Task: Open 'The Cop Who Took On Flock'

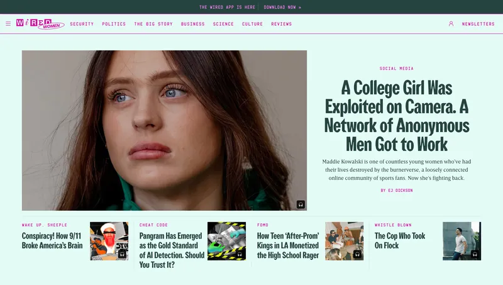Action: [400, 241]
